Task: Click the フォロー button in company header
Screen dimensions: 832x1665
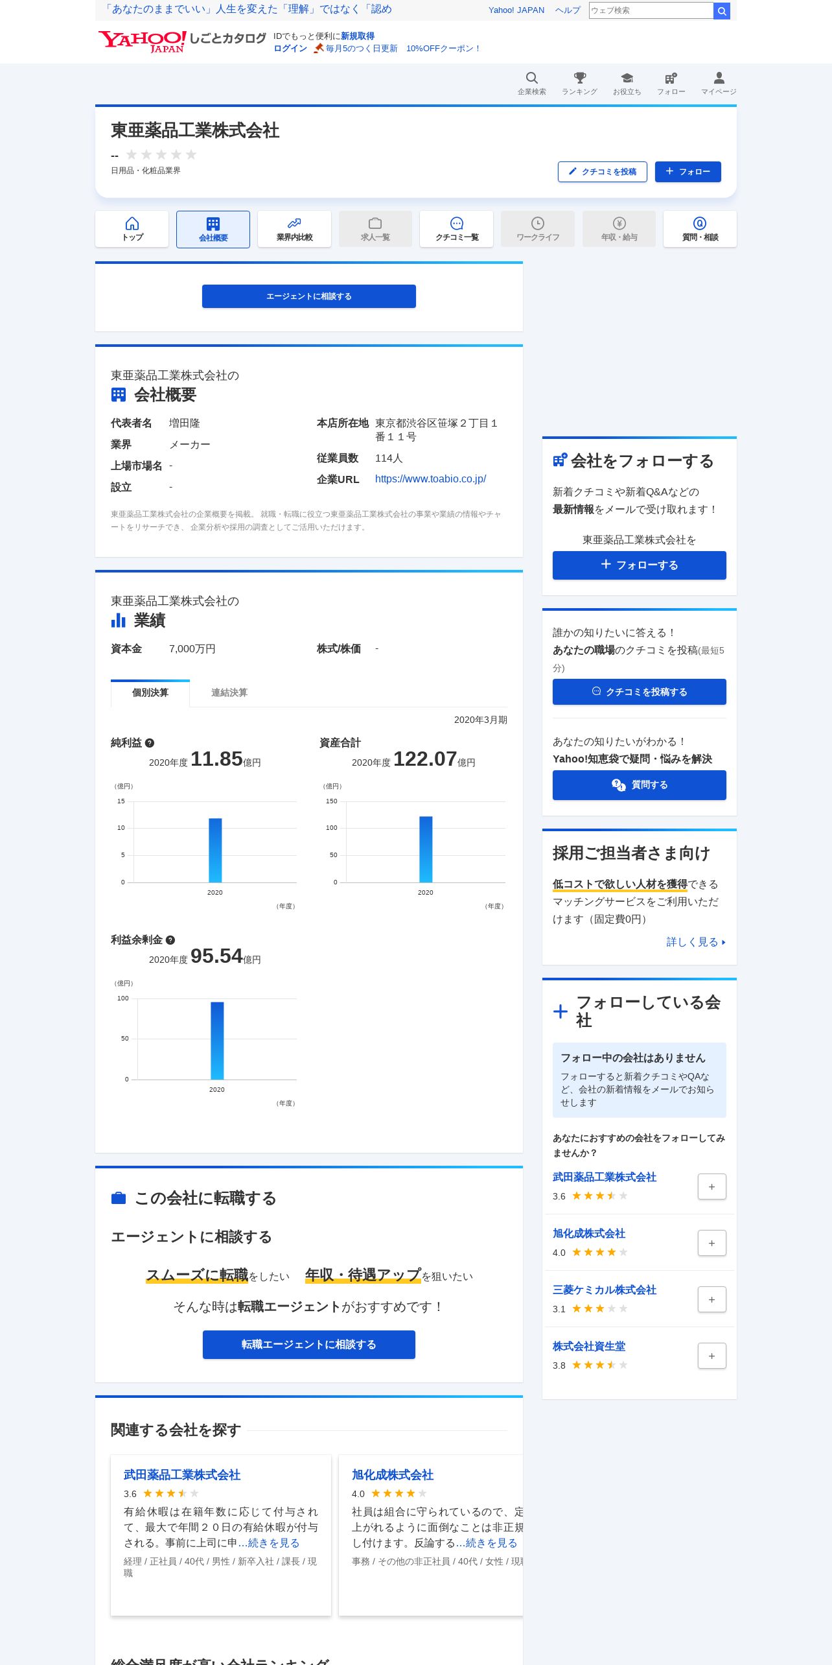Action: tap(688, 172)
